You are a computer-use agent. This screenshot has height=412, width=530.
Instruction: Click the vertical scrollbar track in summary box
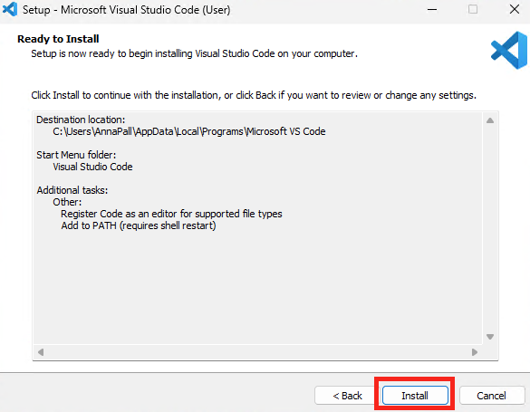tap(490, 228)
